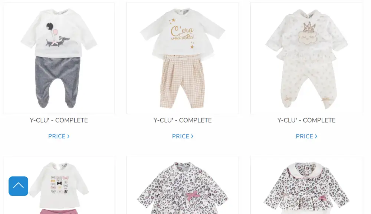Click the chevron beside the right PRICE
Image resolution: width=371 pixels, height=214 pixels.
pyautogui.click(x=316, y=136)
